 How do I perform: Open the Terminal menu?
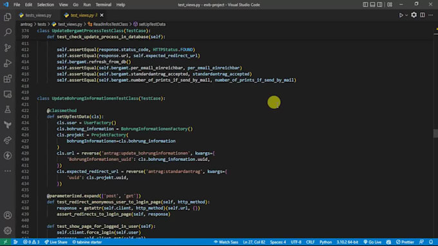103,5
